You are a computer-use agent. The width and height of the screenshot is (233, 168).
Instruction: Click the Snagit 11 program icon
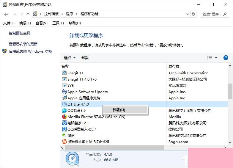[x=64, y=73]
